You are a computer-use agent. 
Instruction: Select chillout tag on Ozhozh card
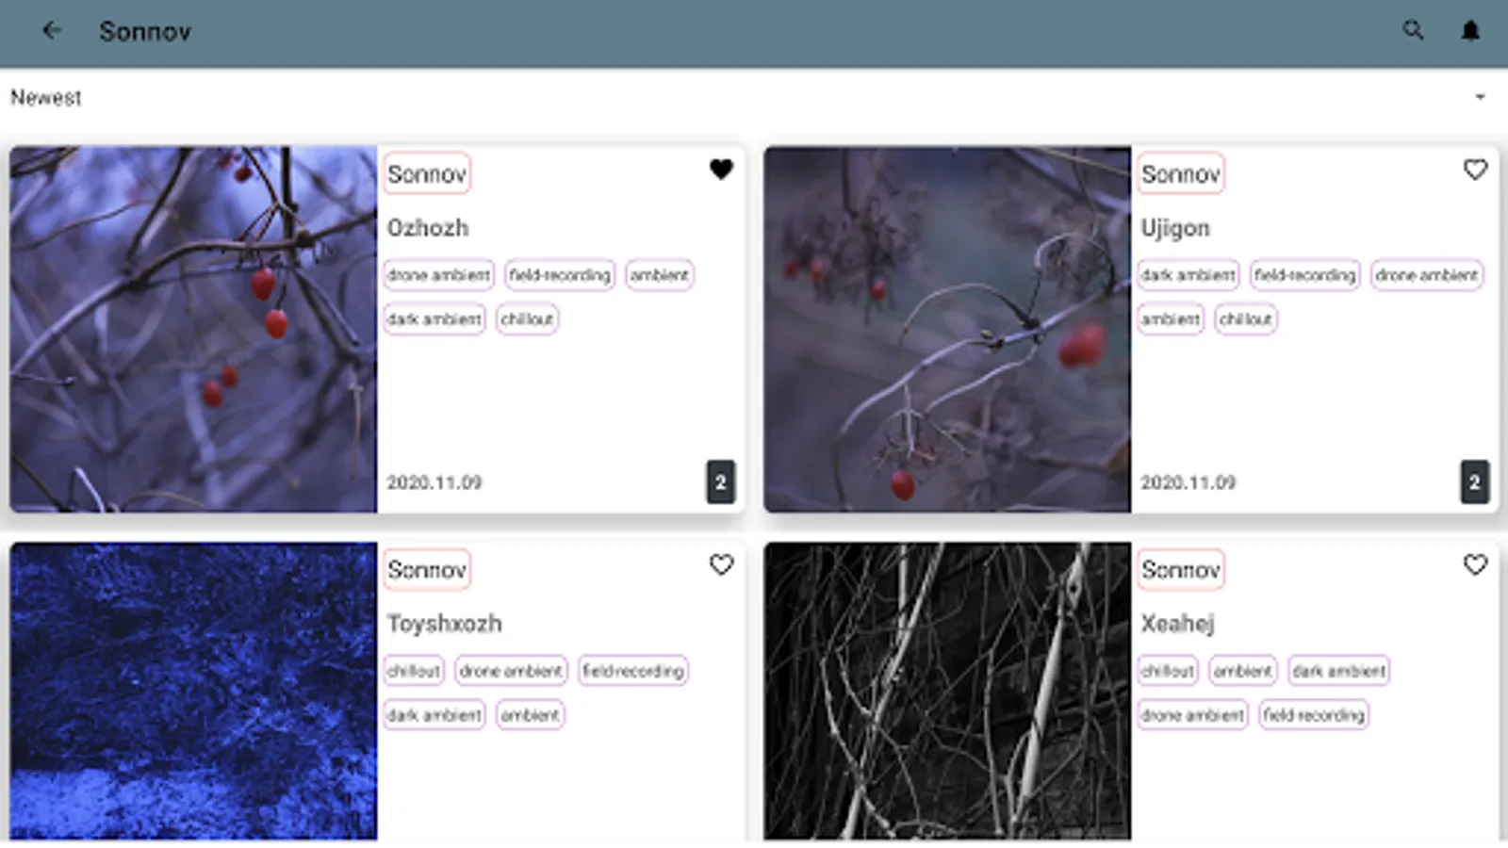point(527,319)
